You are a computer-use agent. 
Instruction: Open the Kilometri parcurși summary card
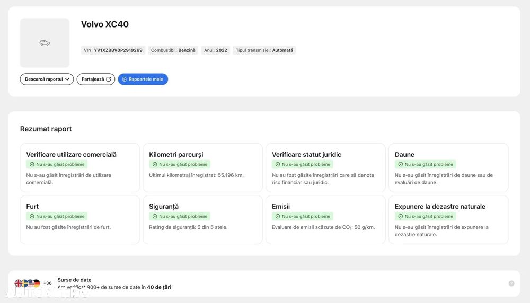click(x=203, y=167)
